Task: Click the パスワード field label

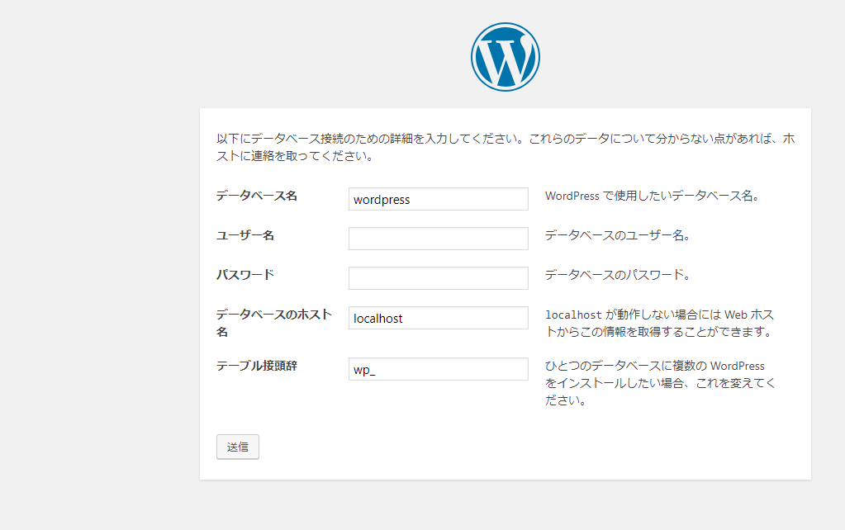Action: coord(244,275)
